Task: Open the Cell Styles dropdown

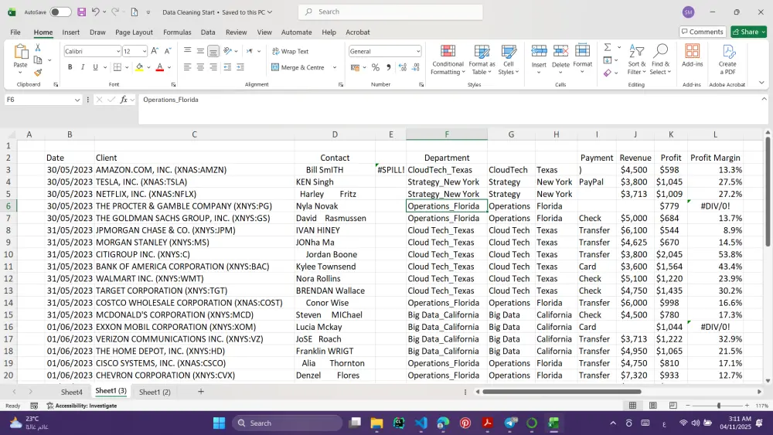Action: (x=509, y=59)
